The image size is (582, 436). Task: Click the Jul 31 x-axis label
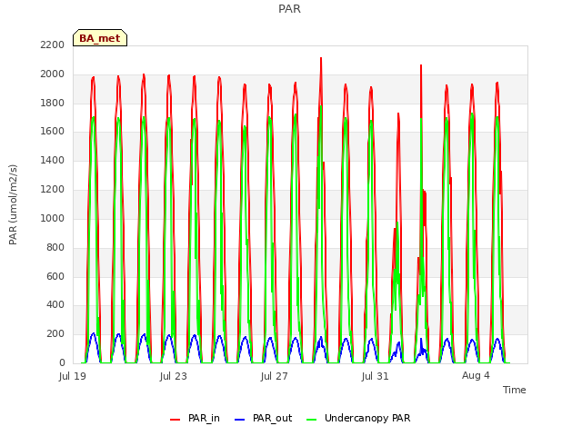click(375, 376)
